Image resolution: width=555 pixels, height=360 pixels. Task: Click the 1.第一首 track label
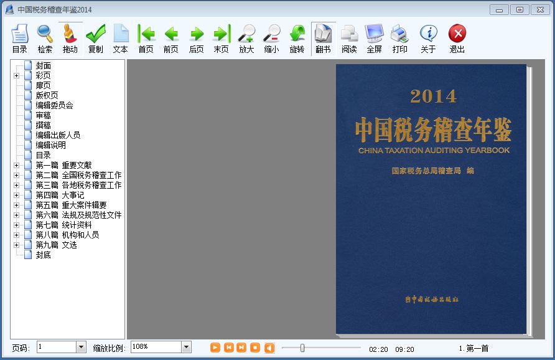pyautogui.click(x=473, y=348)
